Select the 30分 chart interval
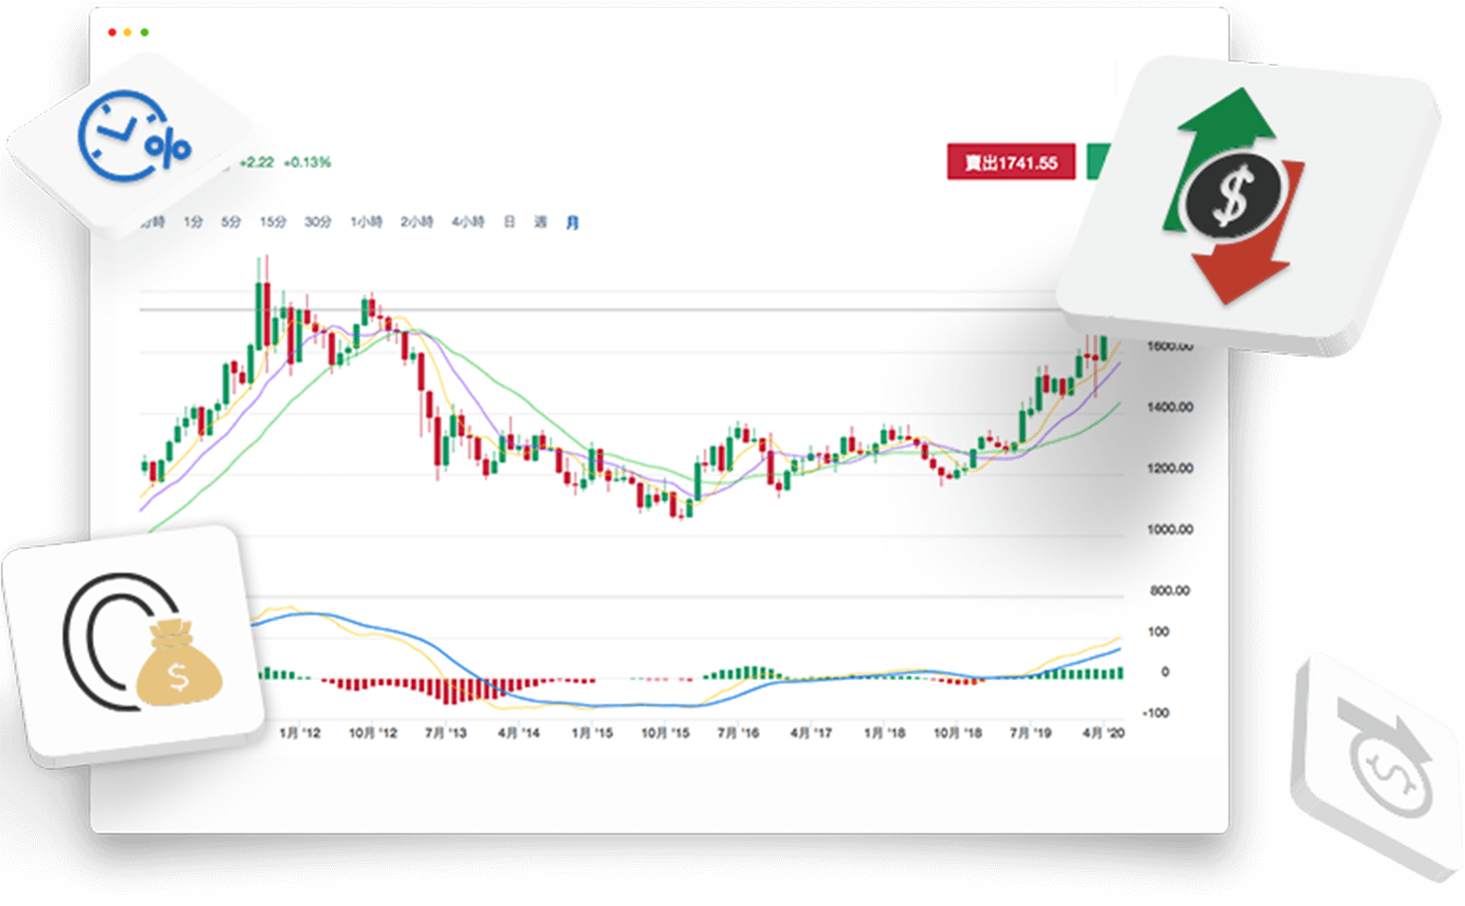 point(318,223)
